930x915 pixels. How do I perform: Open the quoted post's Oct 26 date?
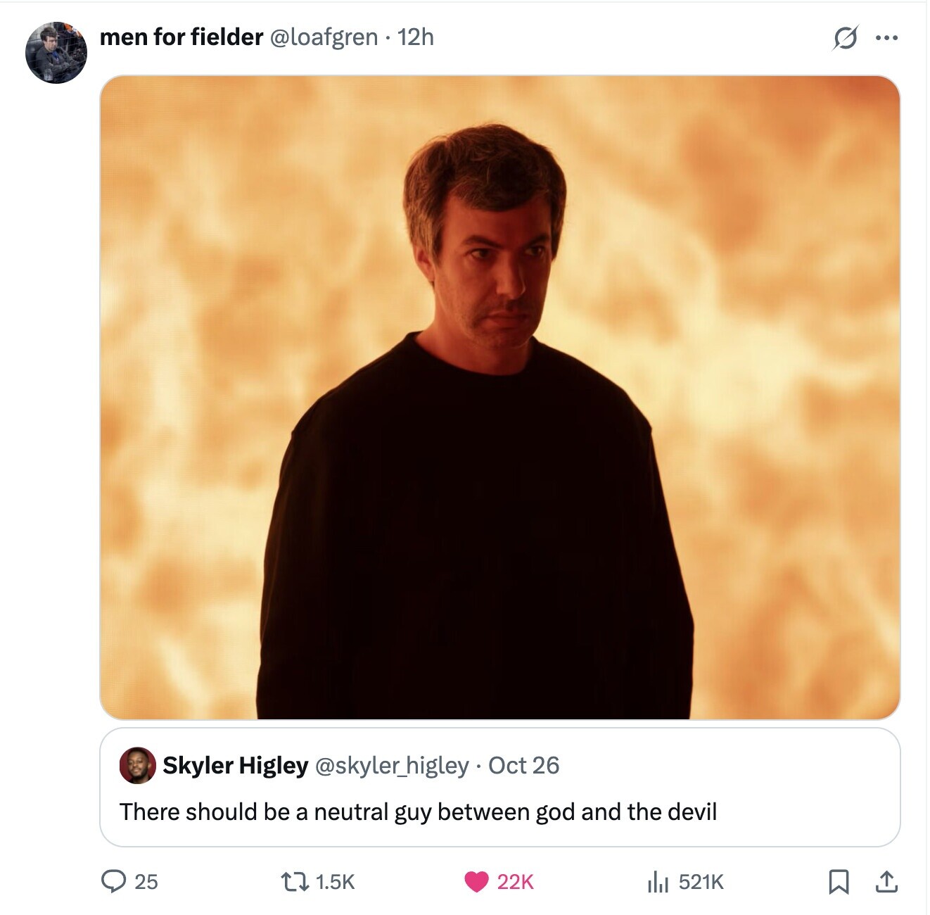pyautogui.click(x=524, y=765)
